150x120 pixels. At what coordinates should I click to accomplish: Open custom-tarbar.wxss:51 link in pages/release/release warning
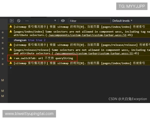pos(94,53)
